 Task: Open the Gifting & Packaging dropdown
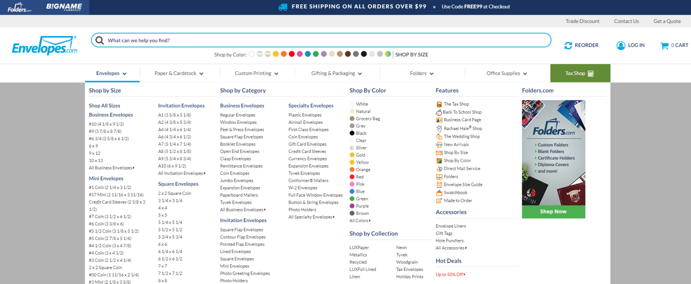336,74
